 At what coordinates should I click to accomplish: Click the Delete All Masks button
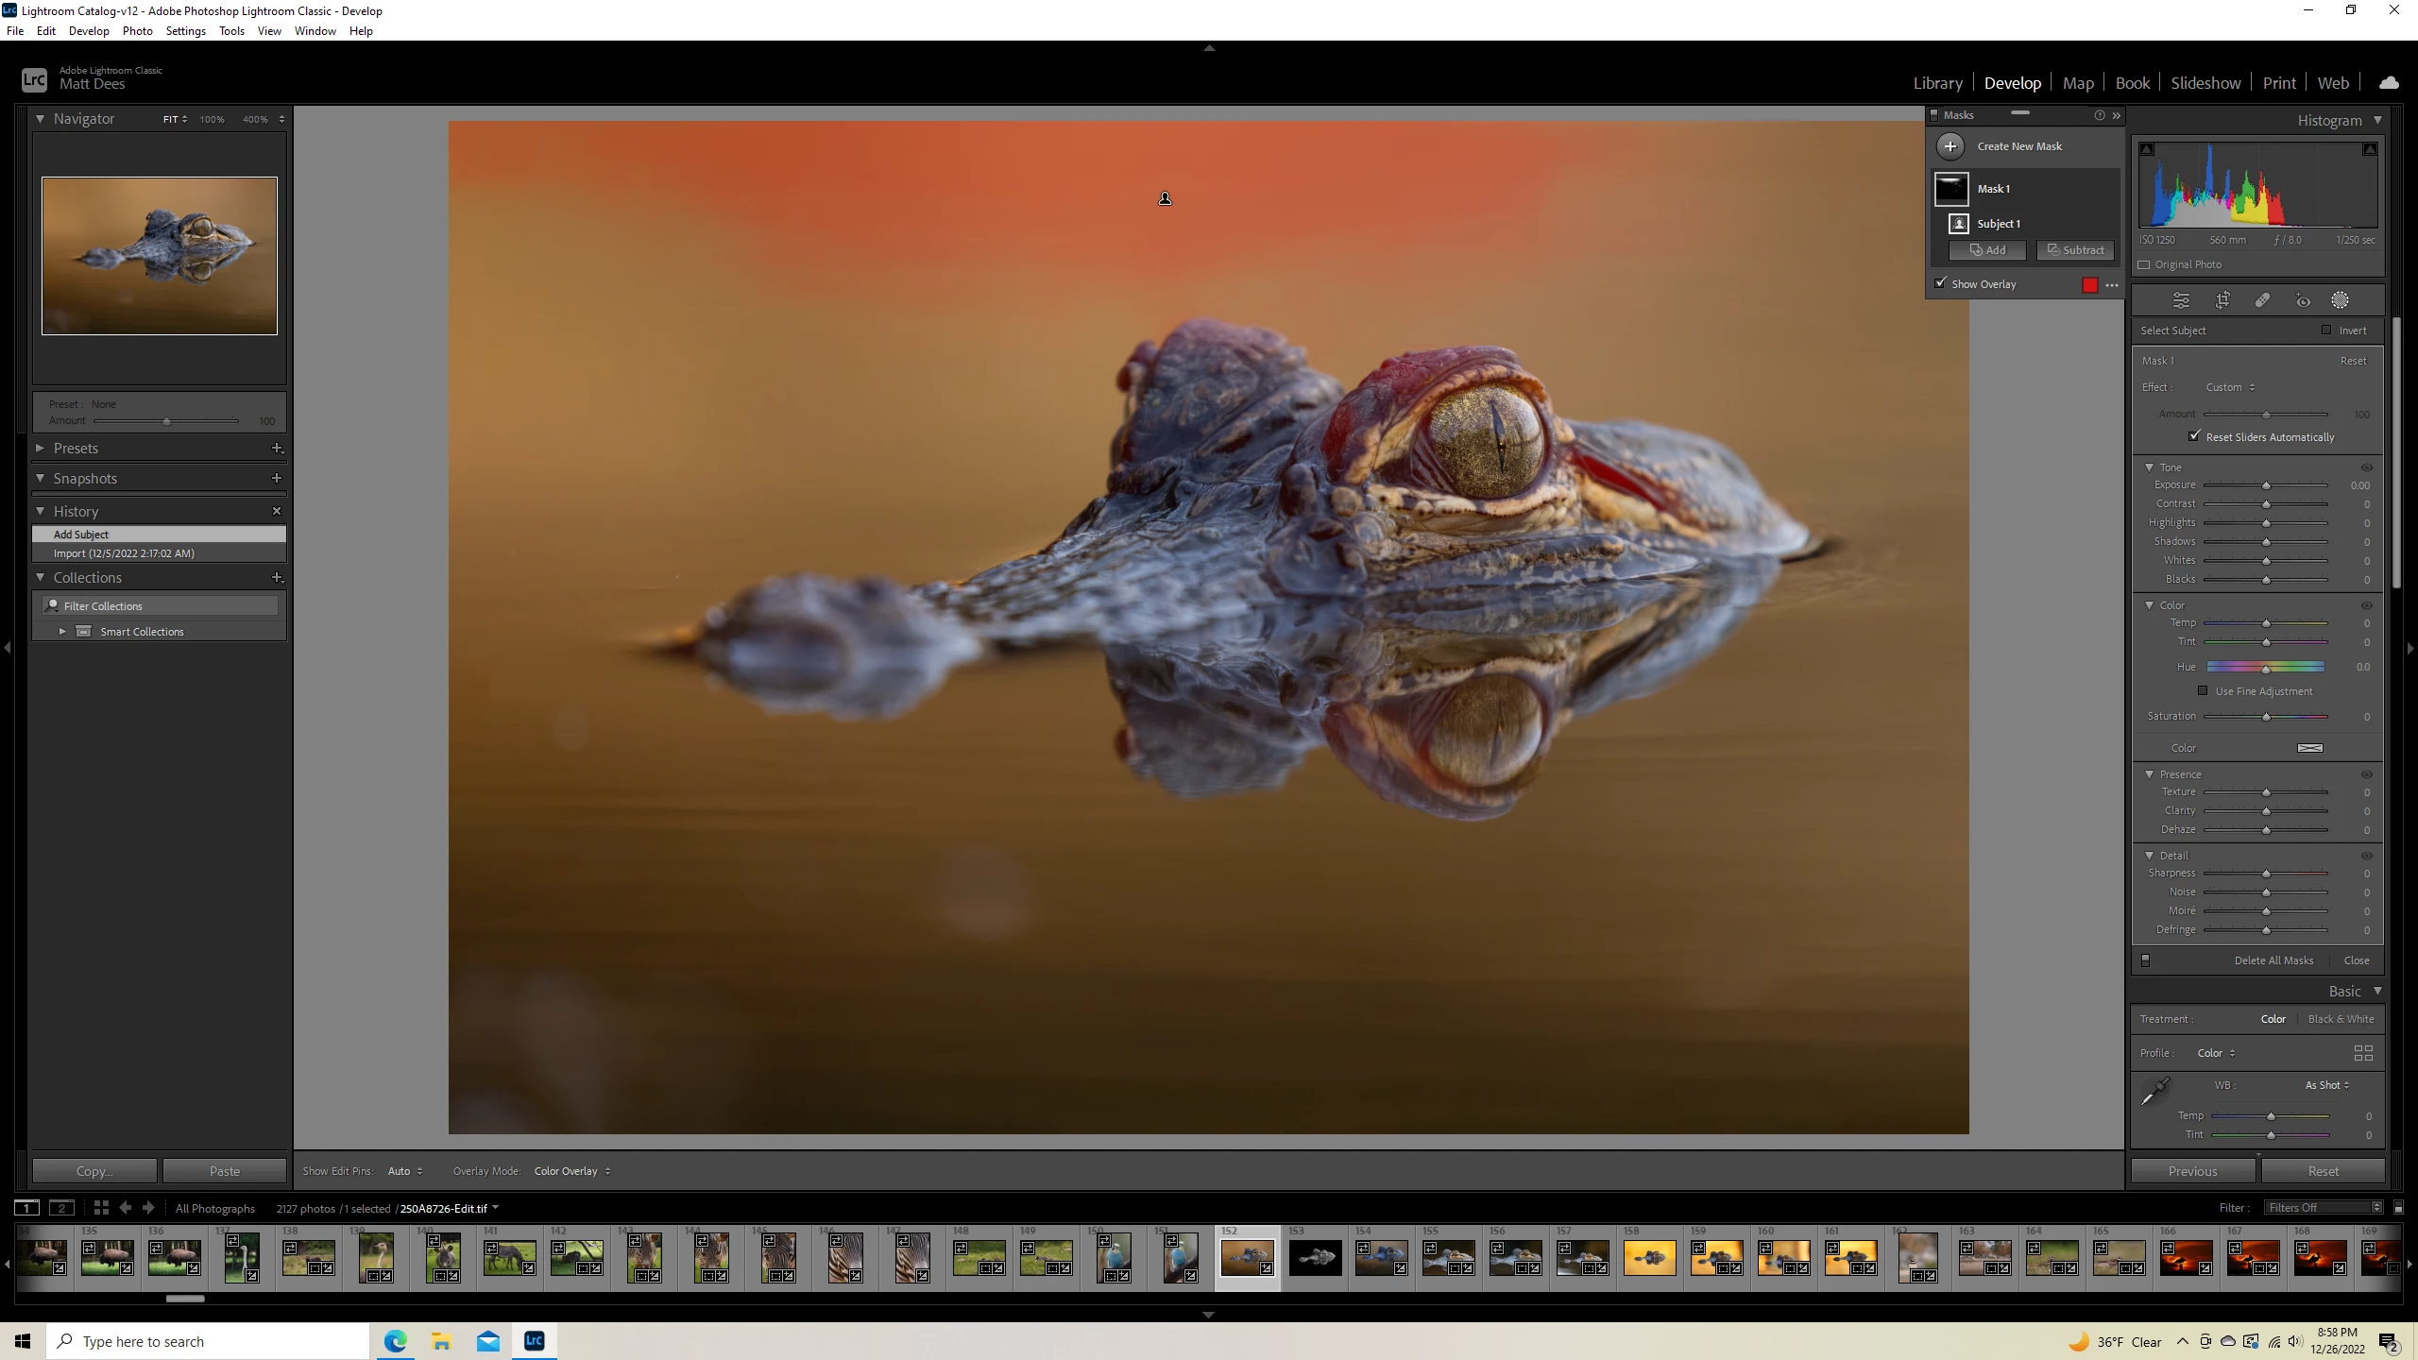click(x=2273, y=960)
